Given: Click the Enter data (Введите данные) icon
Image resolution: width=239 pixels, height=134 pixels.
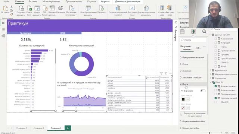Looking at the screenshot, I should pos(52,8).
